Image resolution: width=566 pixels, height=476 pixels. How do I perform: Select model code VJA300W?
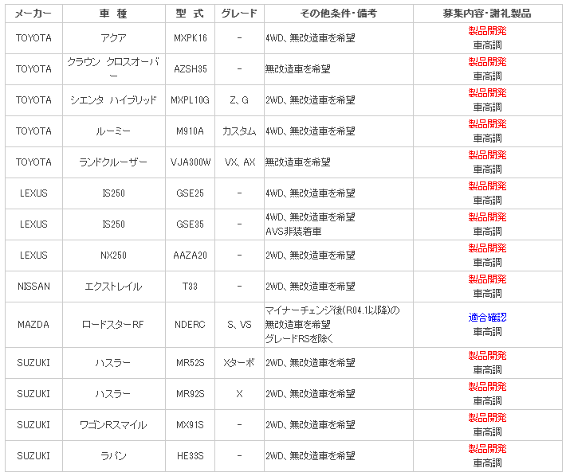click(191, 162)
